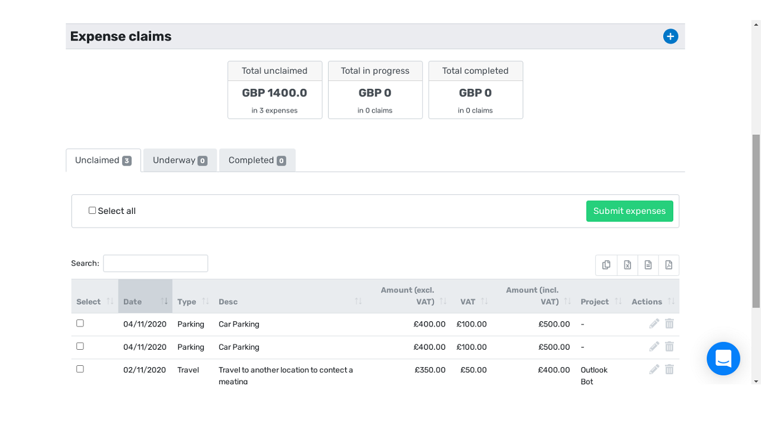Click inside the Search input field

coord(155,263)
